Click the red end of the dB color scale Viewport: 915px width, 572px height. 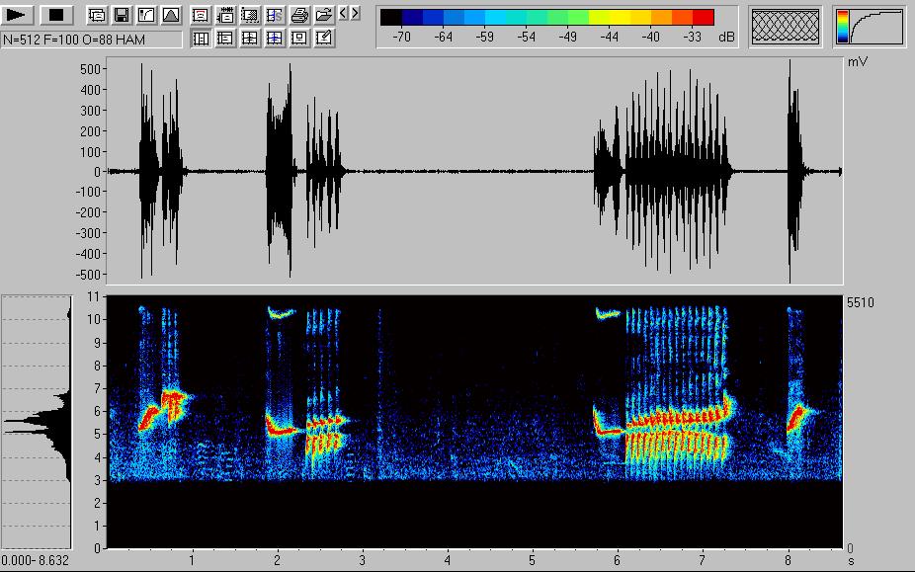click(x=703, y=17)
